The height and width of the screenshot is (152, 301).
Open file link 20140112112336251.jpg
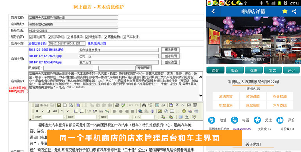click(x=45, y=56)
